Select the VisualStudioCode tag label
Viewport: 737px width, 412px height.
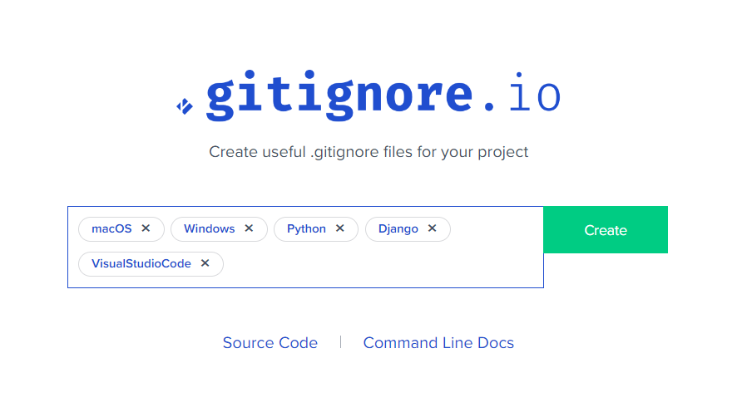141,263
